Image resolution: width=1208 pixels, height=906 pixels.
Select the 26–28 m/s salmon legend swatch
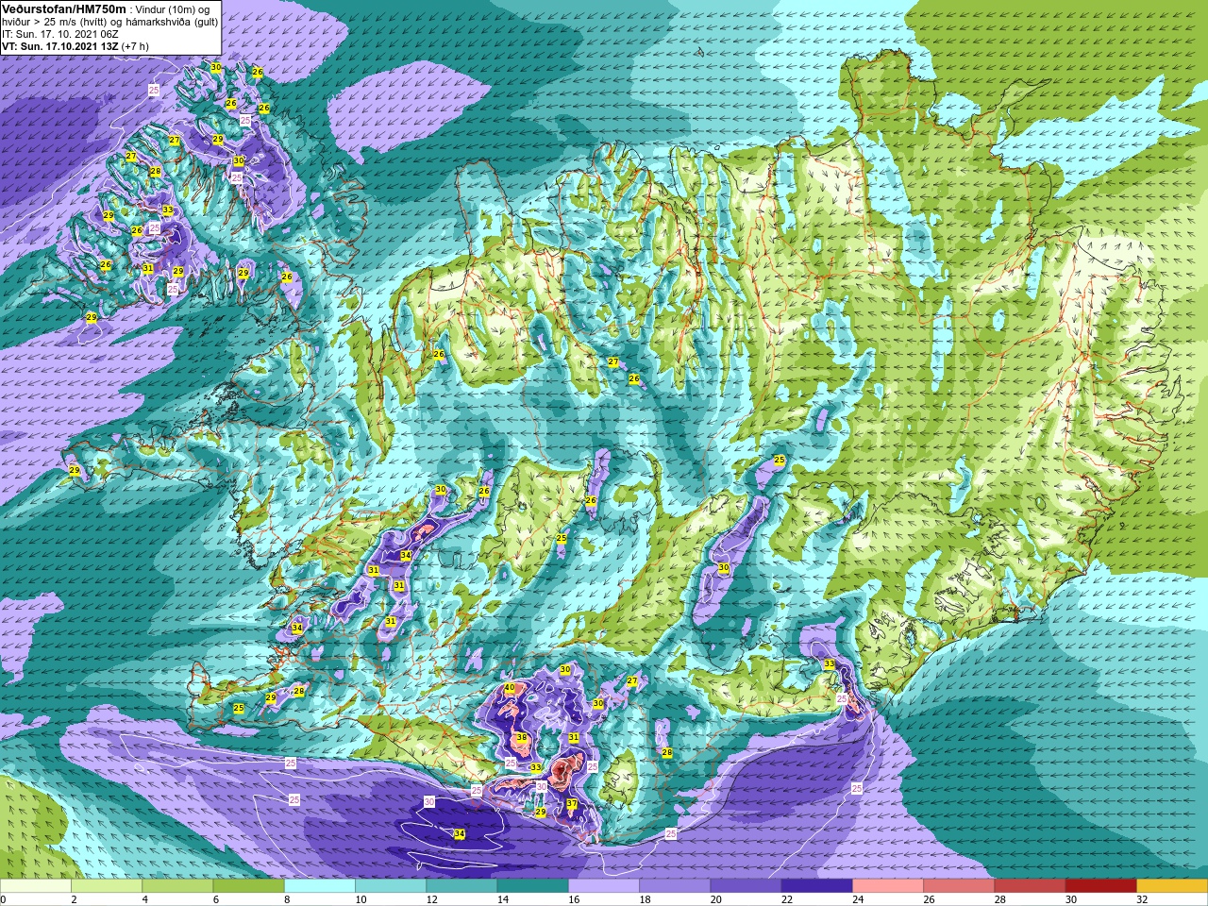(959, 886)
